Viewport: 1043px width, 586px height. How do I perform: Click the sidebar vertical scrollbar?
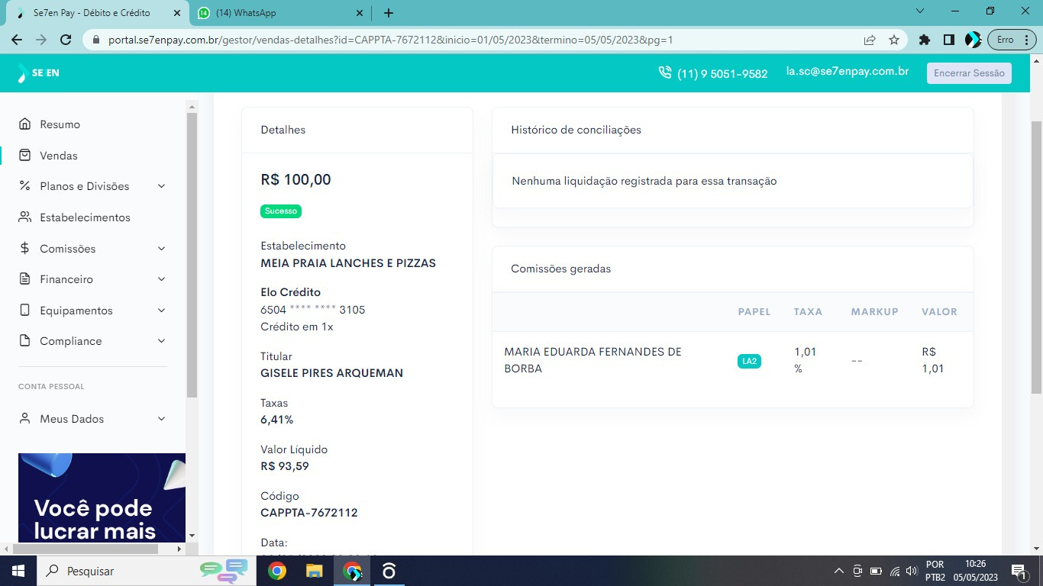(192, 255)
